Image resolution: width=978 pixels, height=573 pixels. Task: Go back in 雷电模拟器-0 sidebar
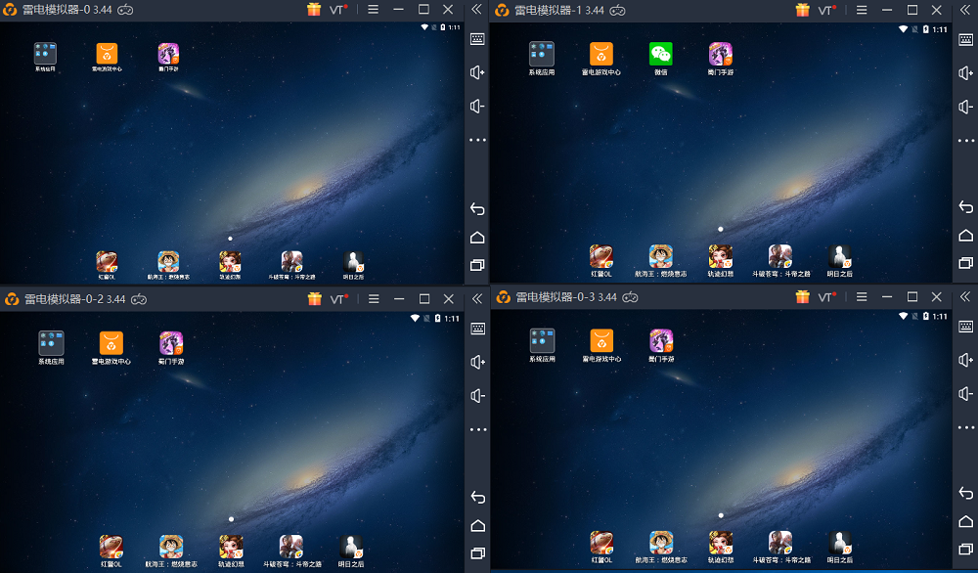(x=477, y=209)
